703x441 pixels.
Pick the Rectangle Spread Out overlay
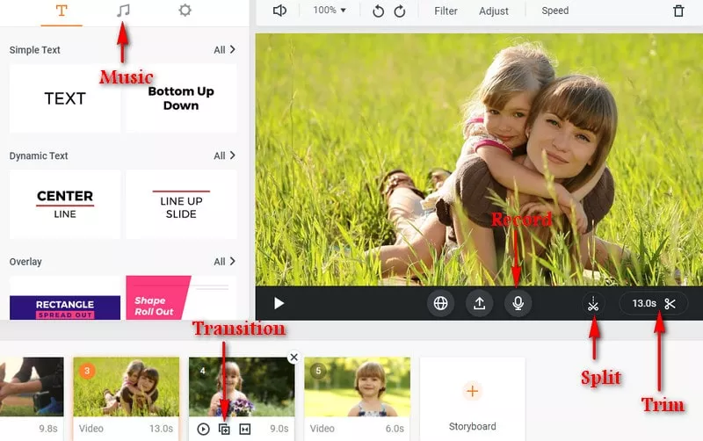tap(65, 298)
